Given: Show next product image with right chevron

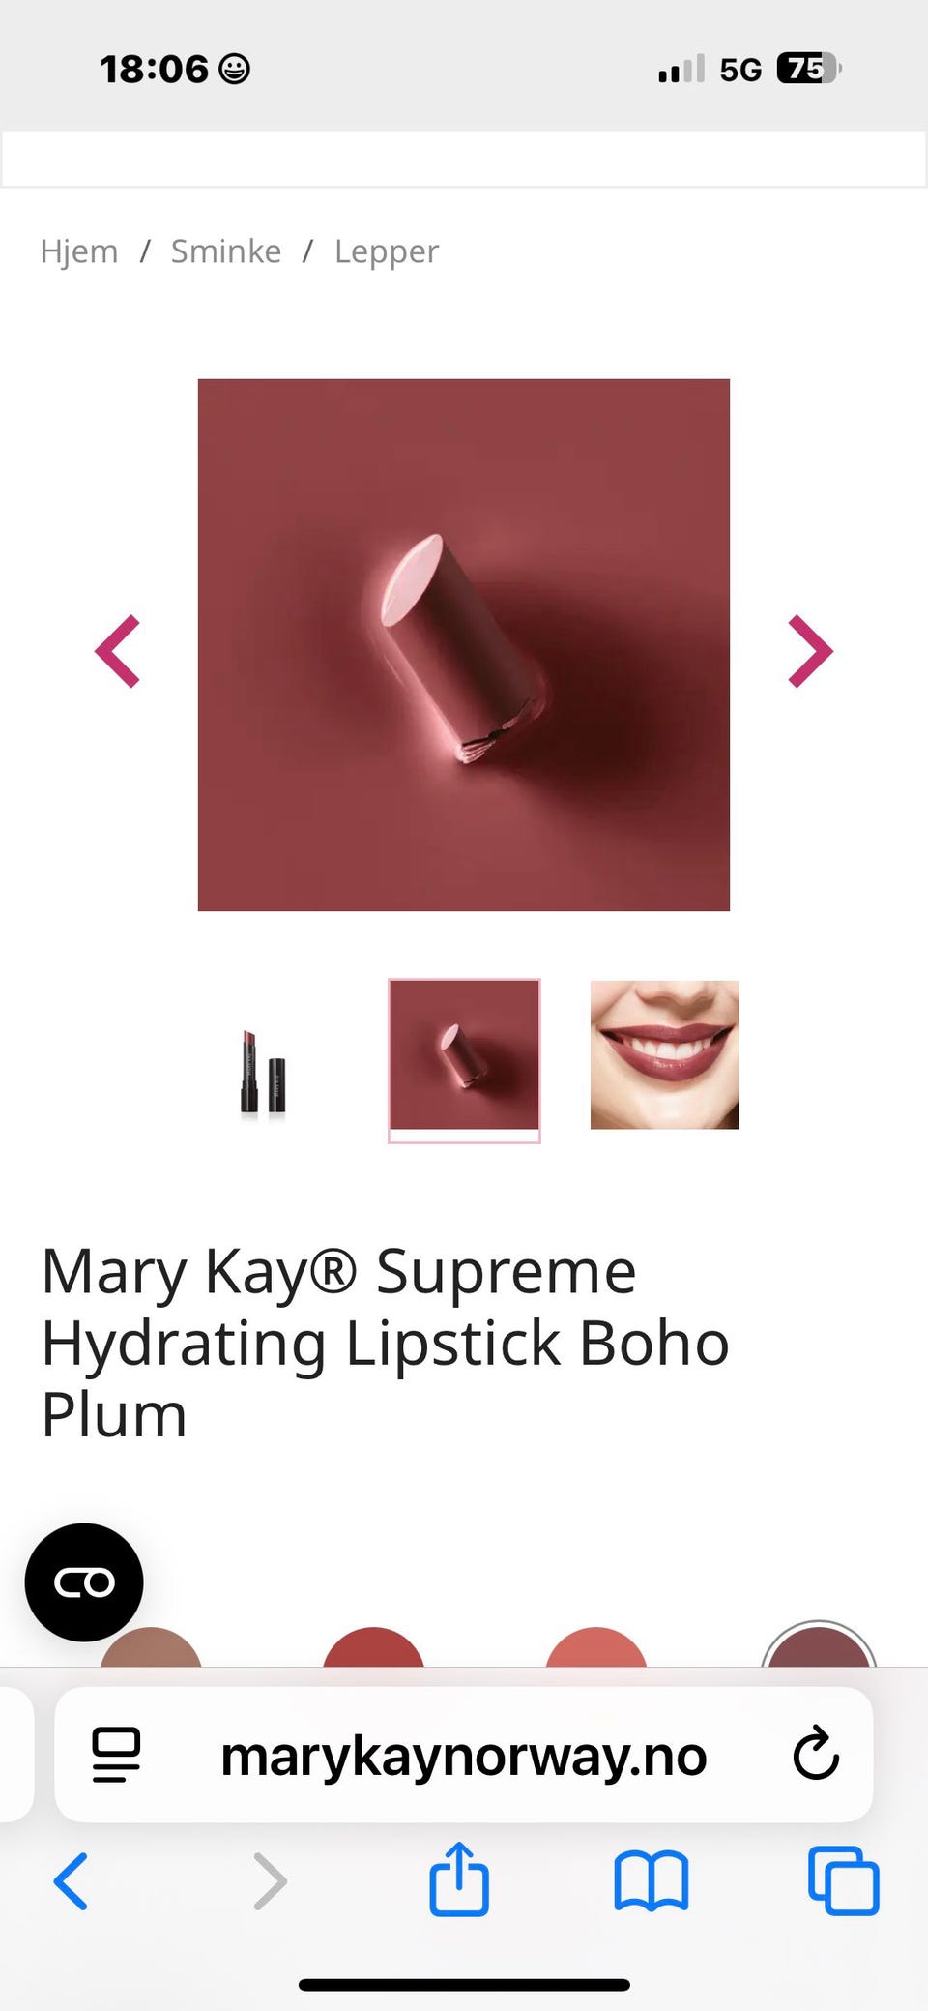Looking at the screenshot, I should (810, 651).
